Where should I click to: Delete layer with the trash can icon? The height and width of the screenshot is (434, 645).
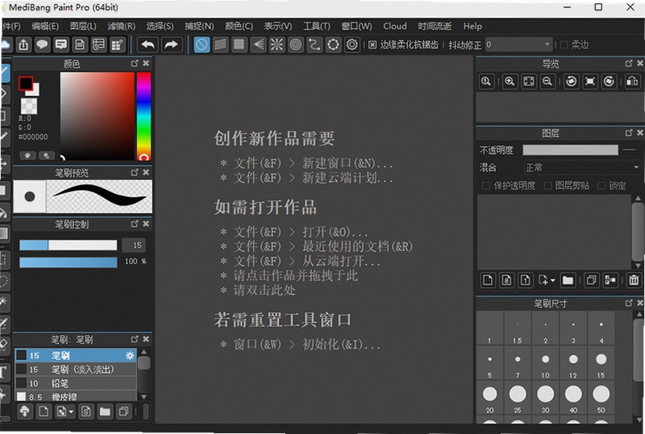[634, 280]
